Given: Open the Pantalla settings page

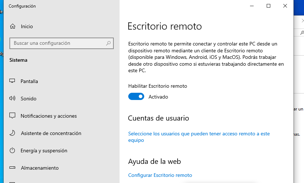Looking at the screenshot, I should point(62,81).
